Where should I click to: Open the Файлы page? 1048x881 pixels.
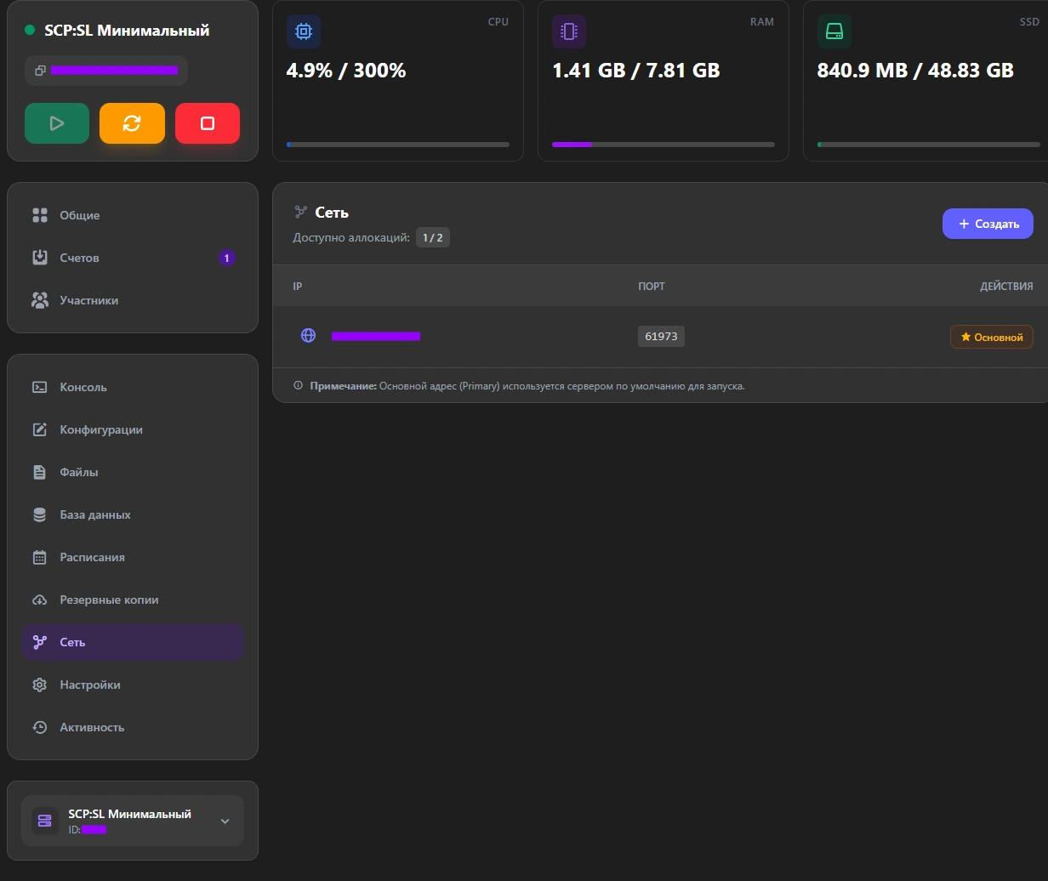(x=133, y=472)
